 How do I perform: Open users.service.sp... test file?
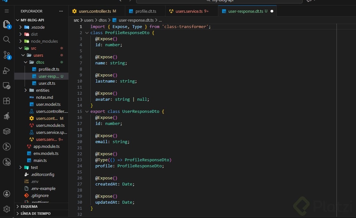(x=41, y=133)
